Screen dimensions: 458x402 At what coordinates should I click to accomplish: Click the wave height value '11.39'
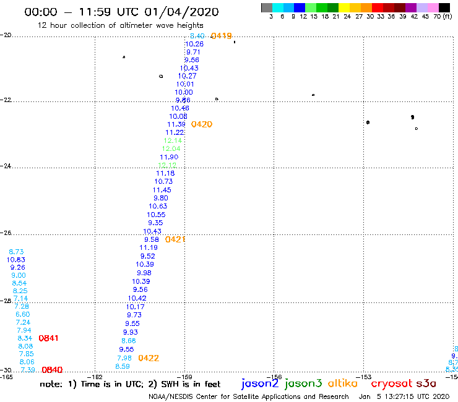click(x=176, y=124)
